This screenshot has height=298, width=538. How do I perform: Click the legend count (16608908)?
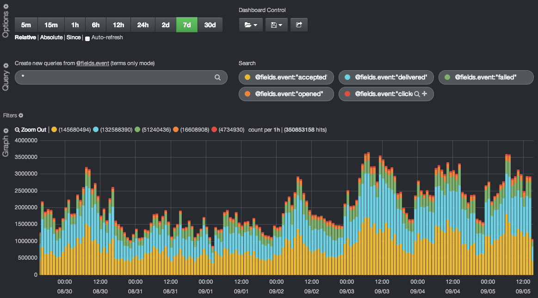[x=195, y=130]
